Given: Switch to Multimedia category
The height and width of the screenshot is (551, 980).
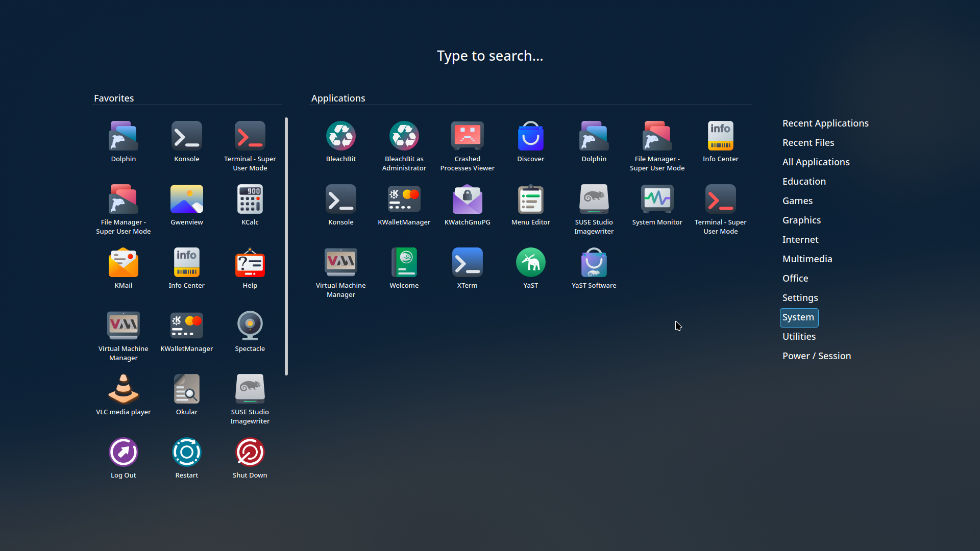Looking at the screenshot, I should [807, 259].
